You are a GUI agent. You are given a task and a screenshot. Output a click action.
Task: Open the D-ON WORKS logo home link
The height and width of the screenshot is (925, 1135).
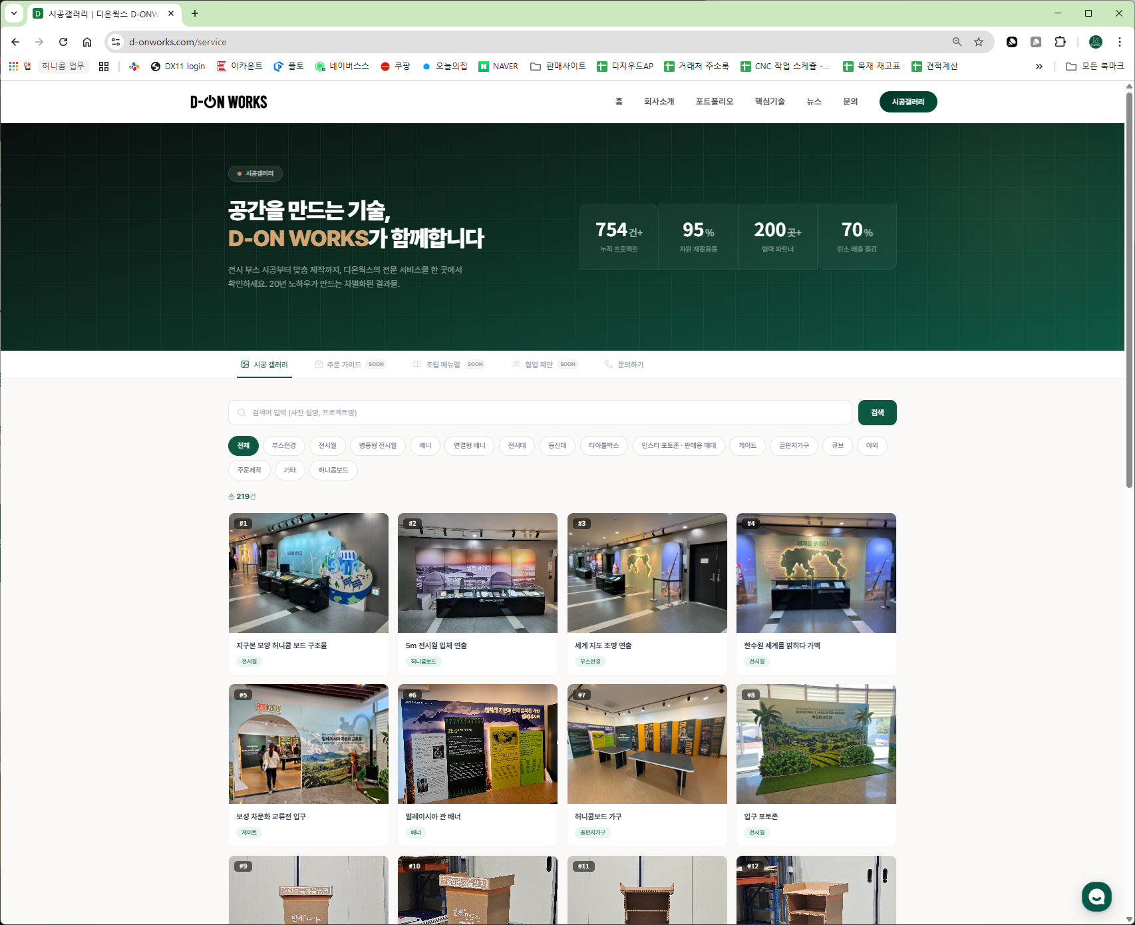click(x=229, y=102)
